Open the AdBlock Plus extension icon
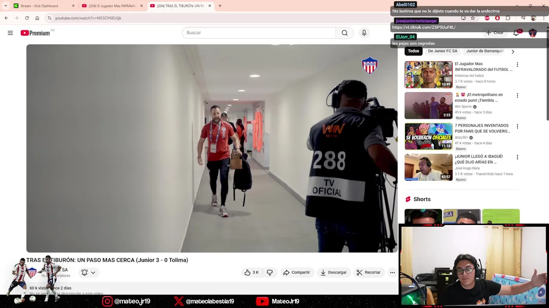This screenshot has height=308, width=549. click(x=487, y=18)
